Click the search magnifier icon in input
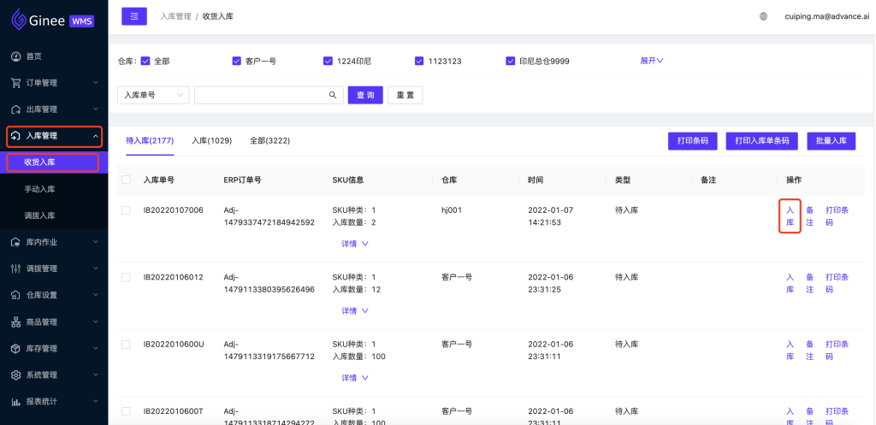Screen dimensions: 876x425 (x=333, y=95)
